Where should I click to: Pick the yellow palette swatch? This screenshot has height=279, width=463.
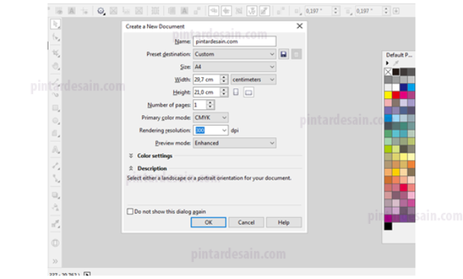pos(388,95)
